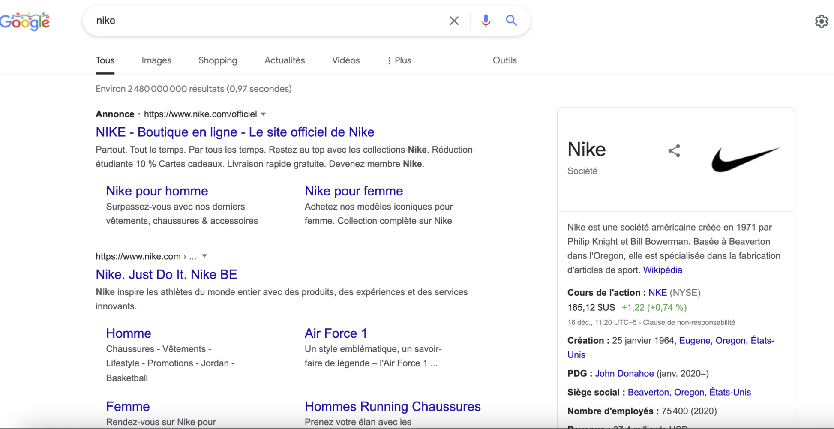Switch to the Images tab

click(x=156, y=60)
